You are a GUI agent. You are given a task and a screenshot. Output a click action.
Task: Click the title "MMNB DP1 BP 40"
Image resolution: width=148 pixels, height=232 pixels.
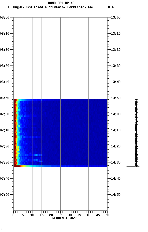tap(61, 3)
